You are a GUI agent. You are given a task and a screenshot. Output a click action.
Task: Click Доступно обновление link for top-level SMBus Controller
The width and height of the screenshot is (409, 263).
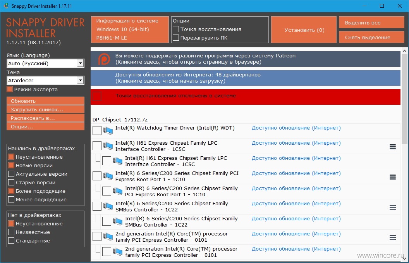pos(296,203)
